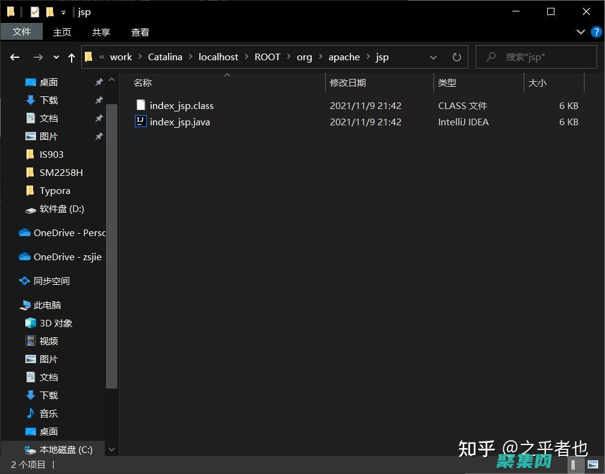605x474 pixels.
Task: Go up to the apache folder with up arrow
Action: tap(71, 57)
